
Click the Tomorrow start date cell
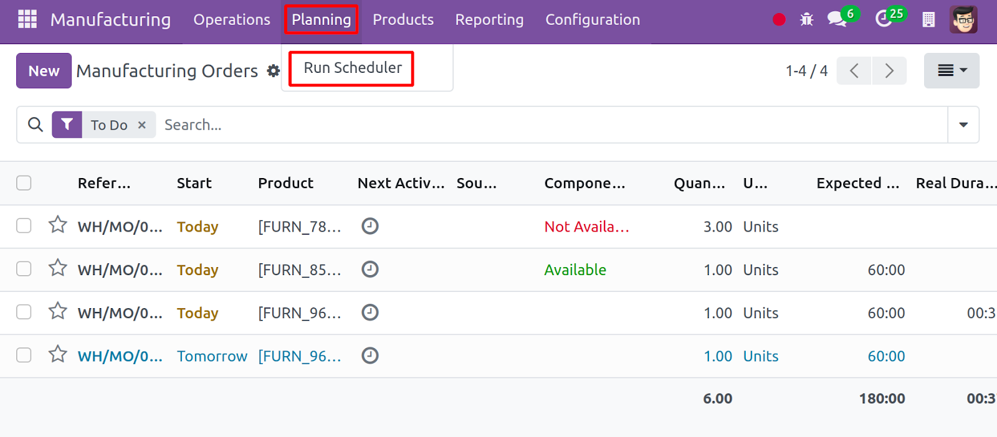[x=212, y=356]
